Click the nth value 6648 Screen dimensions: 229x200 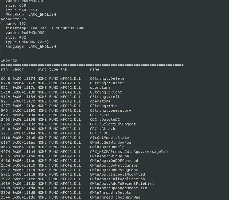pyautogui.click(x=5, y=78)
